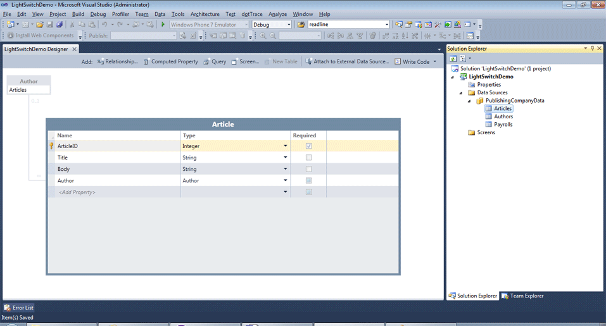Click the Add New Item toolbar icon
This screenshot has height=326, width=606.
(x=25, y=24)
